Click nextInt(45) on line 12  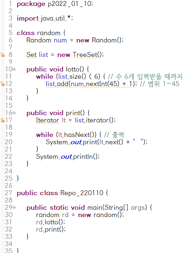[x=103, y=84]
